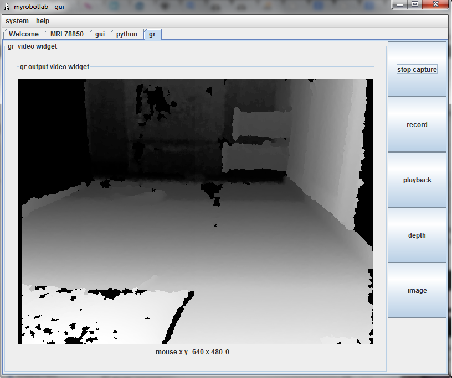Switch to the python tab
452x378 pixels.
(x=127, y=34)
